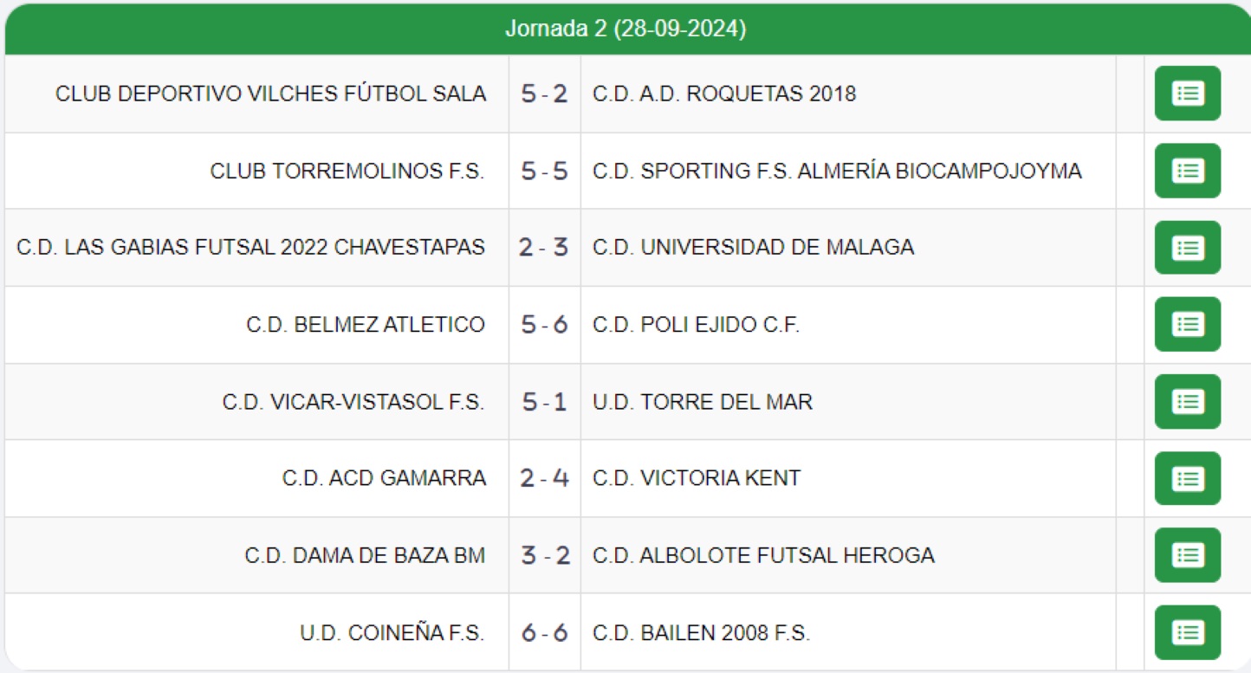
Task: Select the 5 - 5 score of Torremolinos match
Action: [x=544, y=171]
